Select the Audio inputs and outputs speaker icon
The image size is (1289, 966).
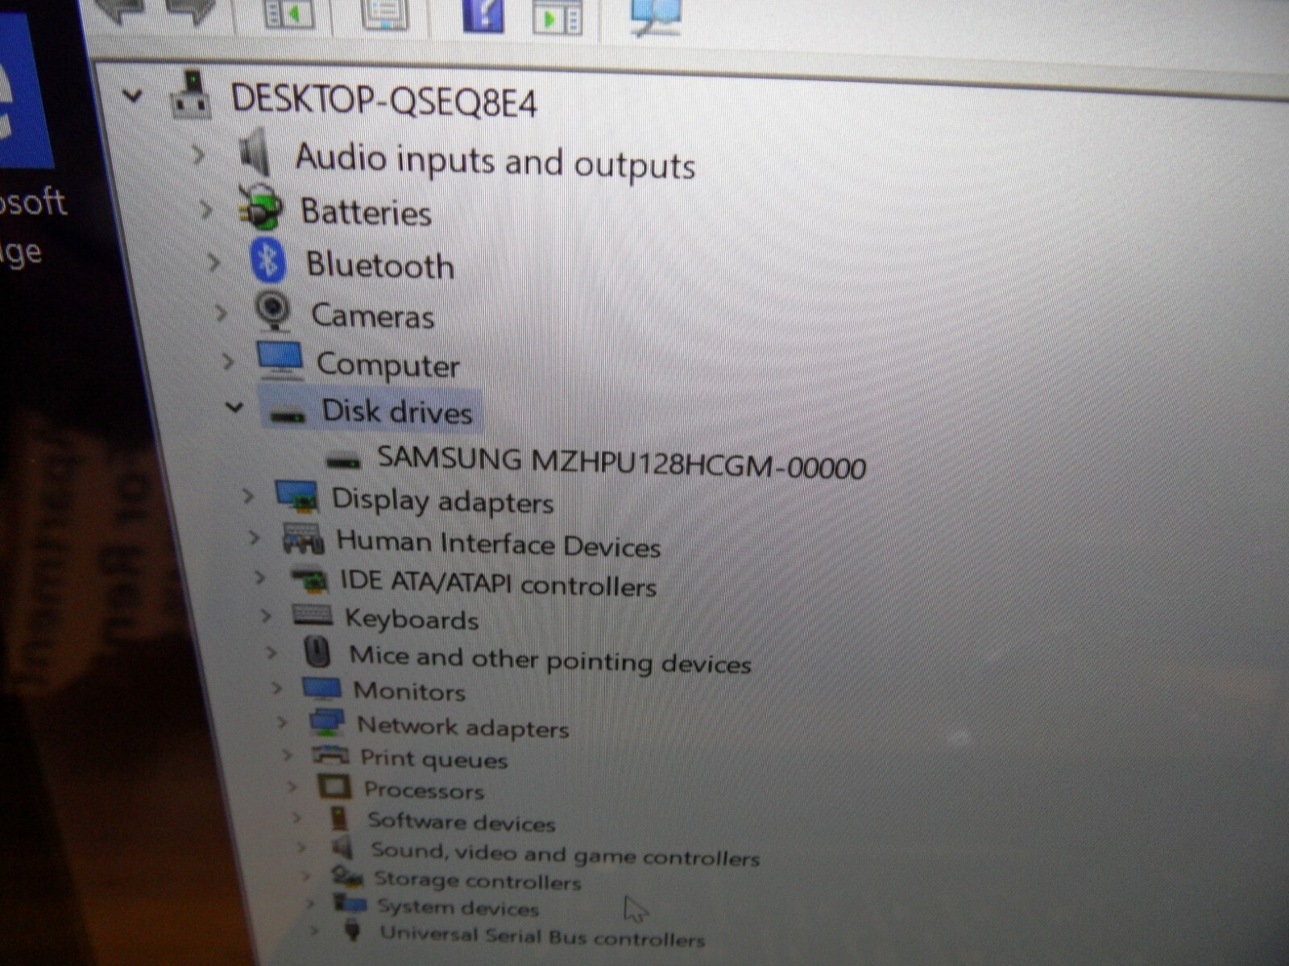click(x=256, y=151)
